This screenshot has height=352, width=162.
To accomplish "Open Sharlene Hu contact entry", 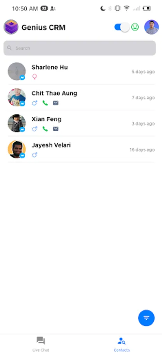I will coord(81,72).
